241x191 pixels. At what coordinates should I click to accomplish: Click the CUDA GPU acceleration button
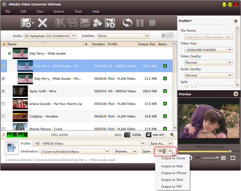point(133,135)
